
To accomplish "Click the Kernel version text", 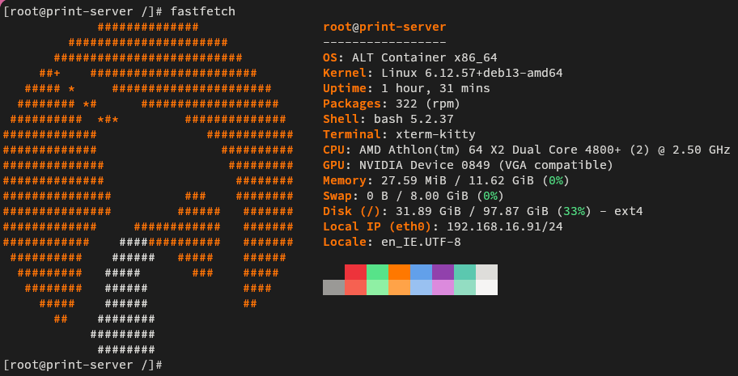I will (x=472, y=74).
